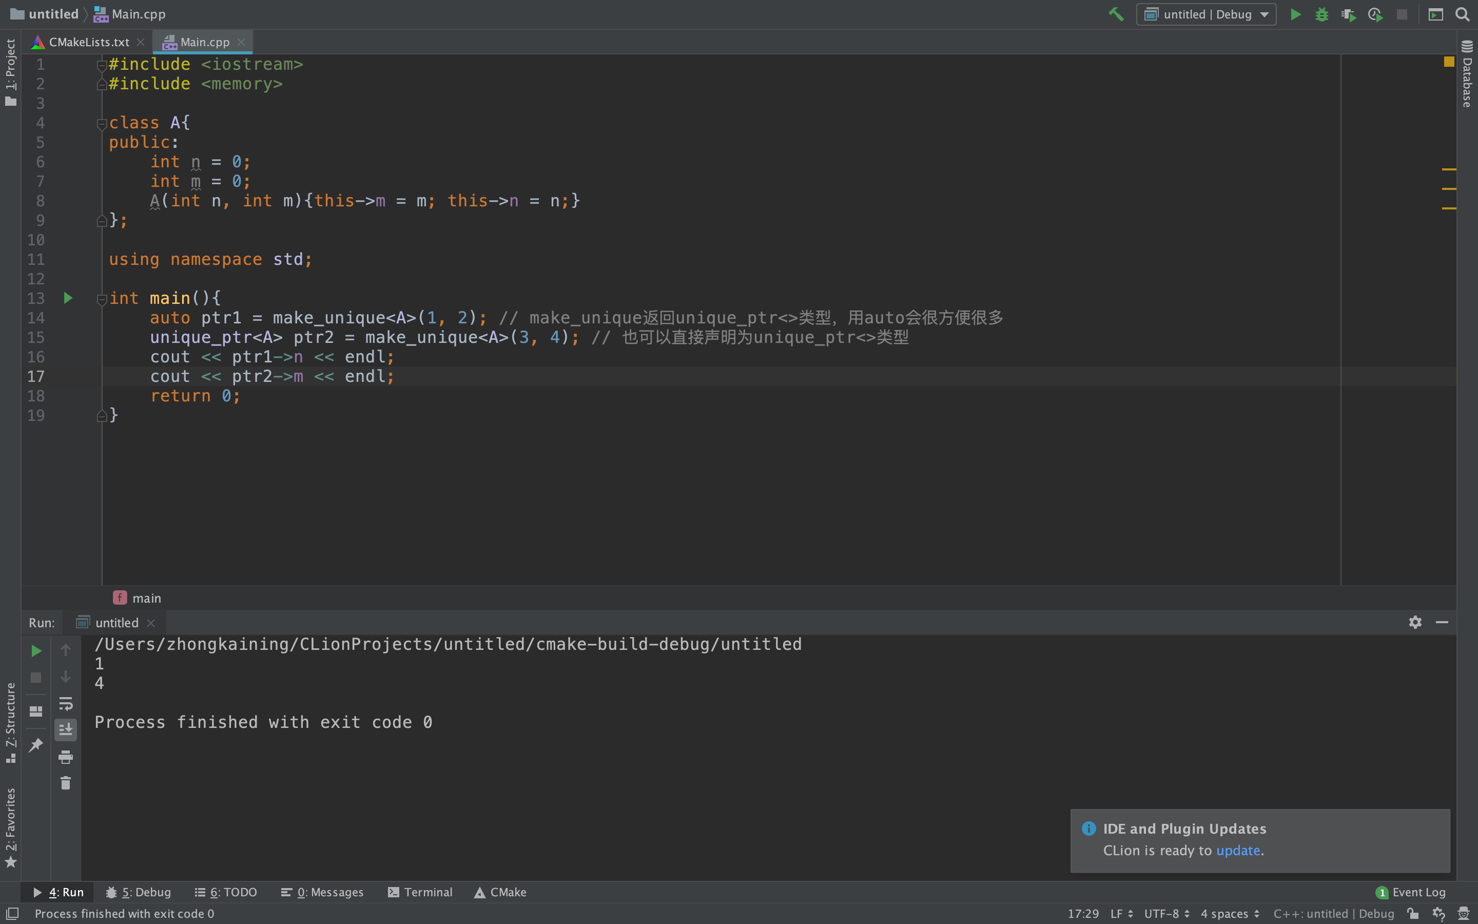Click the IDE and Plugin Updates notification info icon
This screenshot has height=924, width=1478.
[1088, 829]
